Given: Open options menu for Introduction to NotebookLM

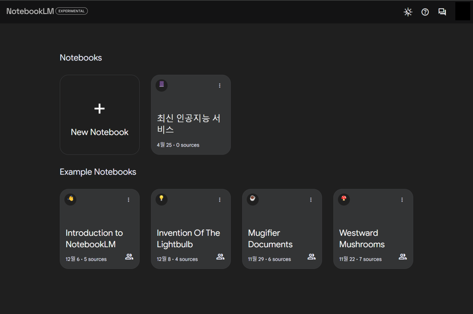Looking at the screenshot, I should (129, 200).
